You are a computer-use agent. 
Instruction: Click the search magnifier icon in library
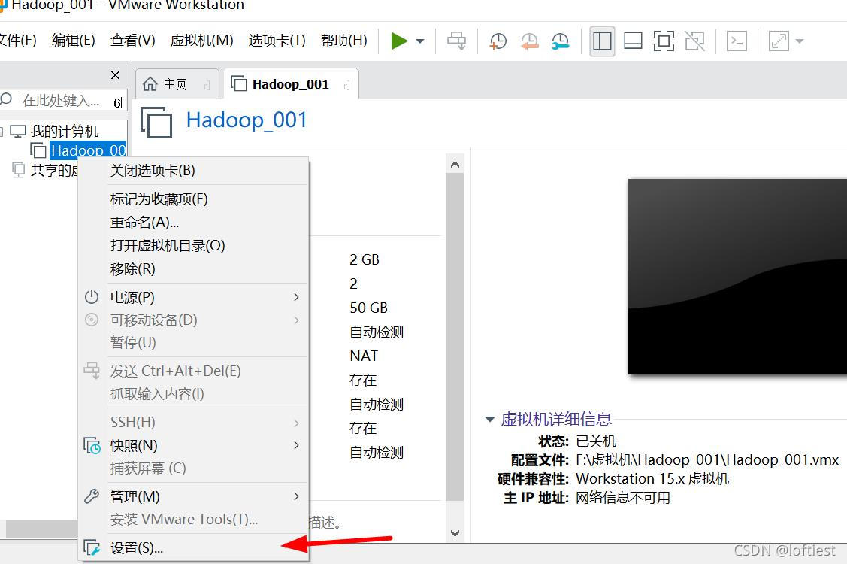(6, 99)
